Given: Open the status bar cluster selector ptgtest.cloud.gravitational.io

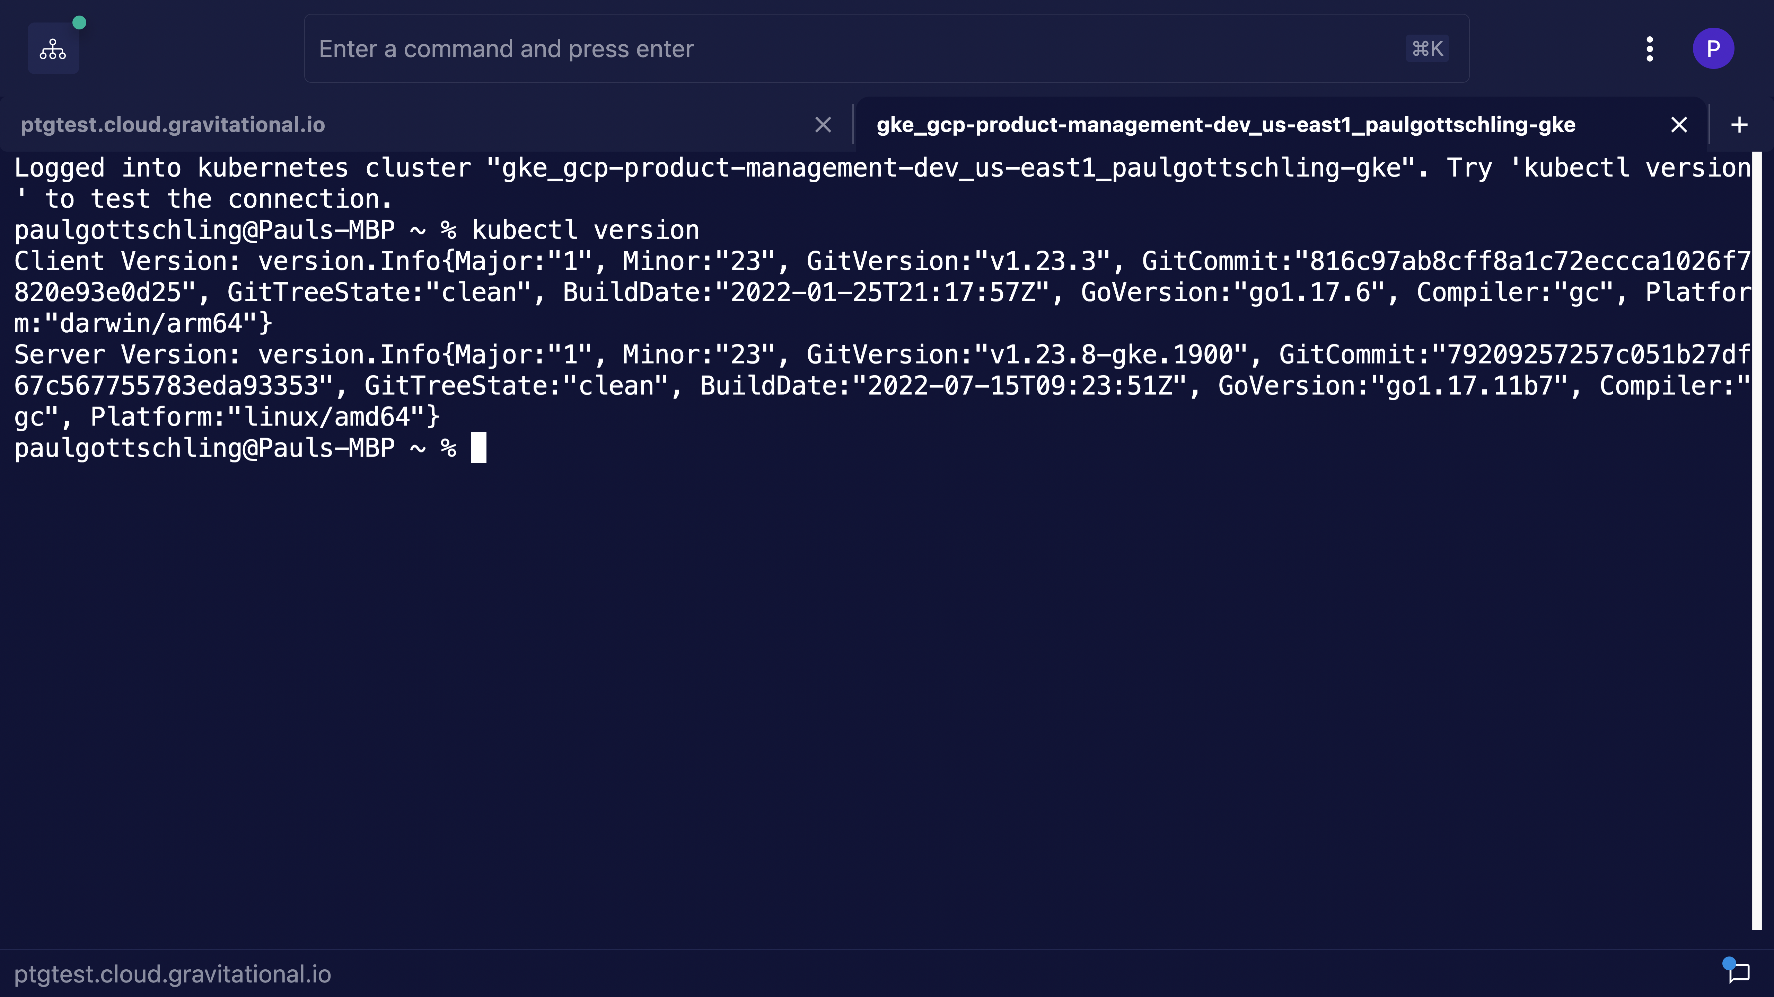Looking at the screenshot, I should [172, 973].
